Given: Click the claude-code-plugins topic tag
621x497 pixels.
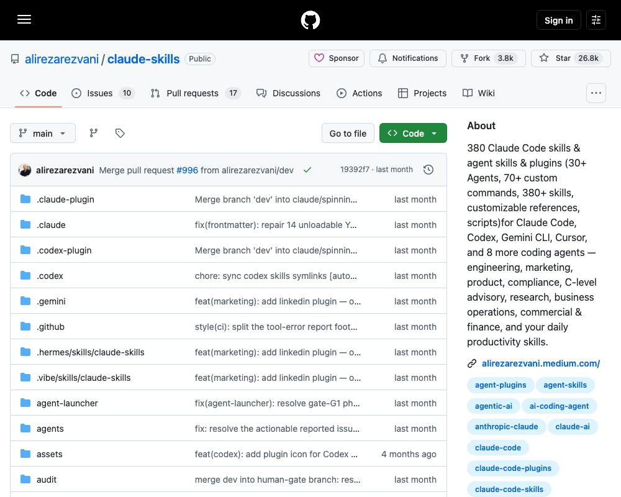Looking at the screenshot, I should tap(513, 468).
